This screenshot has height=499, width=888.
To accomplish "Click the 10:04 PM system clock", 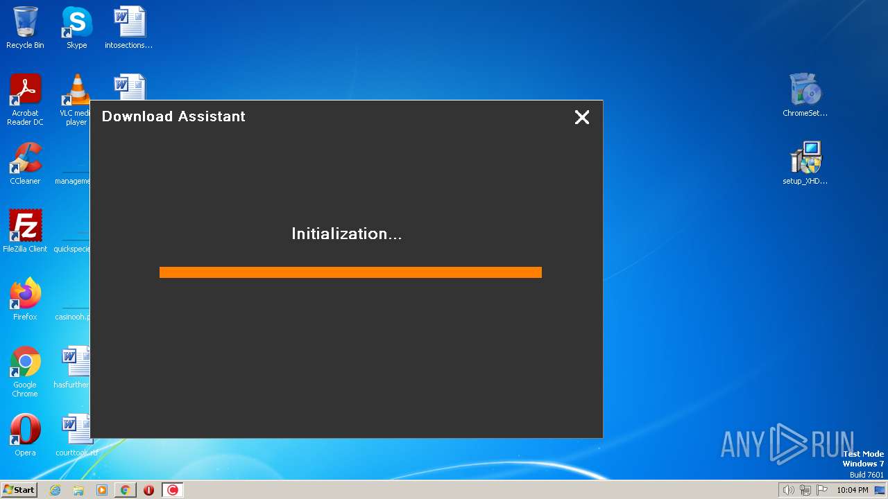I will 852,490.
